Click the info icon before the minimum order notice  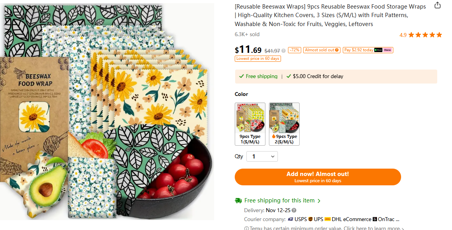pos(246,228)
